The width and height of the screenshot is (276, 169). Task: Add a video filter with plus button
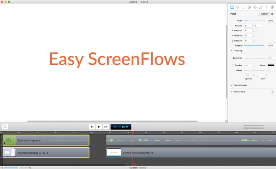pos(272,92)
